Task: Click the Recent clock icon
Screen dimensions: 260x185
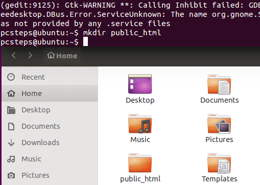Action: tap(11, 77)
